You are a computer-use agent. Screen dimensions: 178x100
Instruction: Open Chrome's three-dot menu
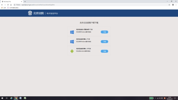coord(176,5)
